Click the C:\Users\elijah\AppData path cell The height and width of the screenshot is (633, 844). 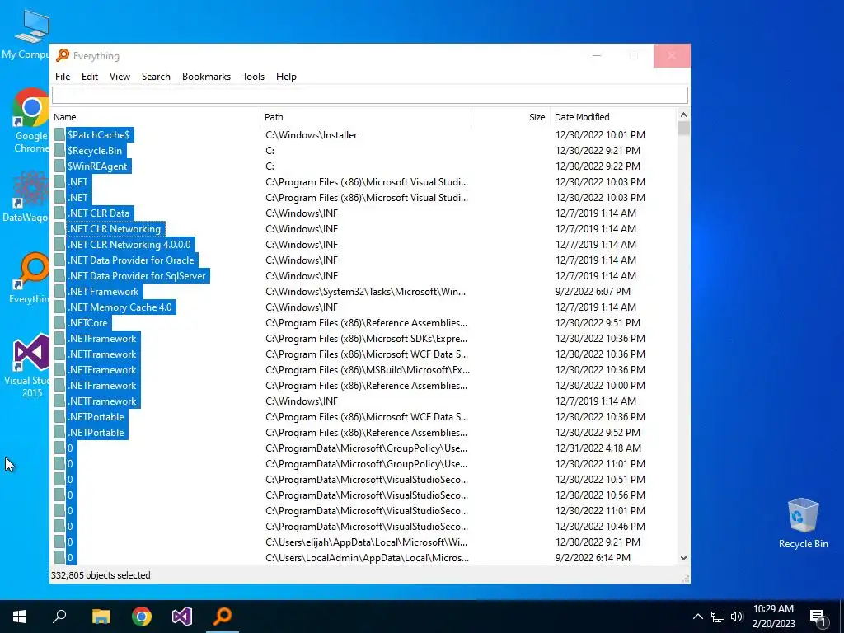[366, 542]
